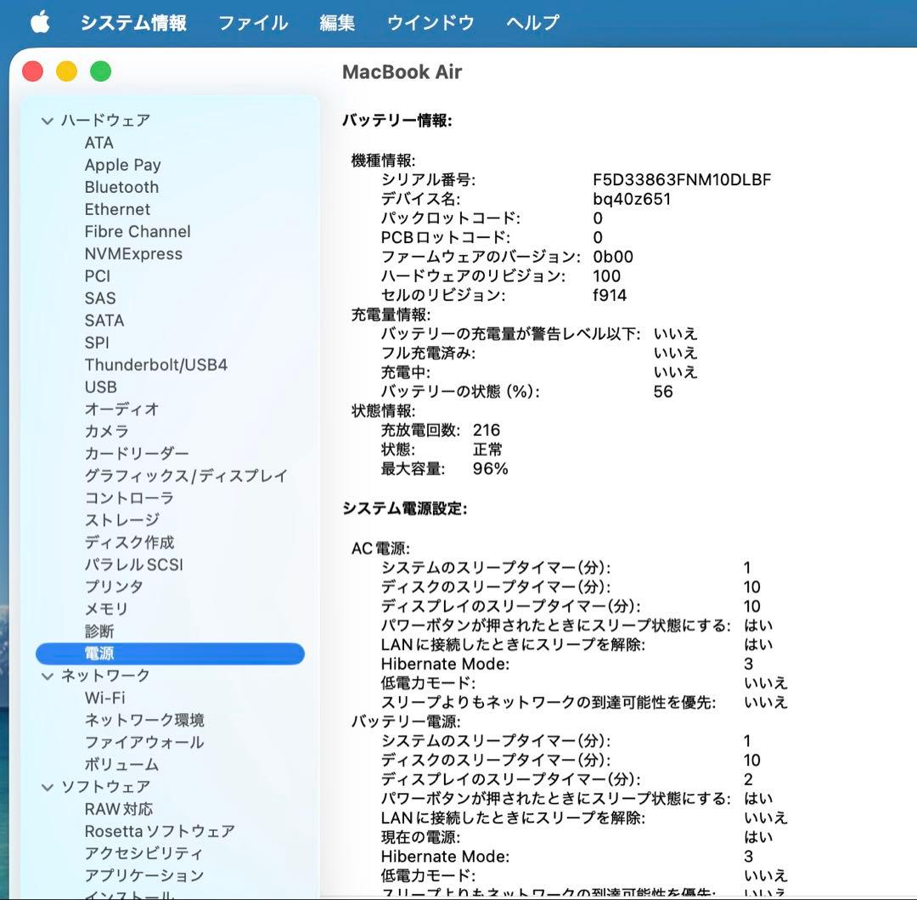
Task: Select RAW対応 in the sidebar
Action: click(119, 809)
